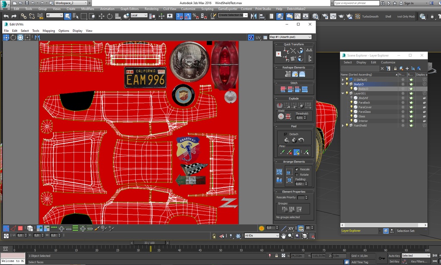Select the Rotate tool in Edit UVWs toolbar

click(13, 37)
